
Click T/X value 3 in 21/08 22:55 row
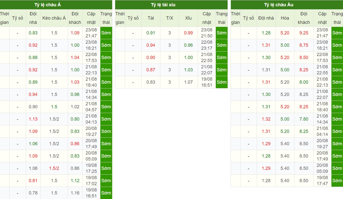coord(170,58)
